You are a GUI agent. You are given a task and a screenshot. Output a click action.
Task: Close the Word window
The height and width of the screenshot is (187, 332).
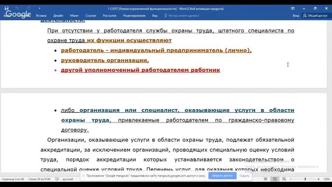[326, 8]
